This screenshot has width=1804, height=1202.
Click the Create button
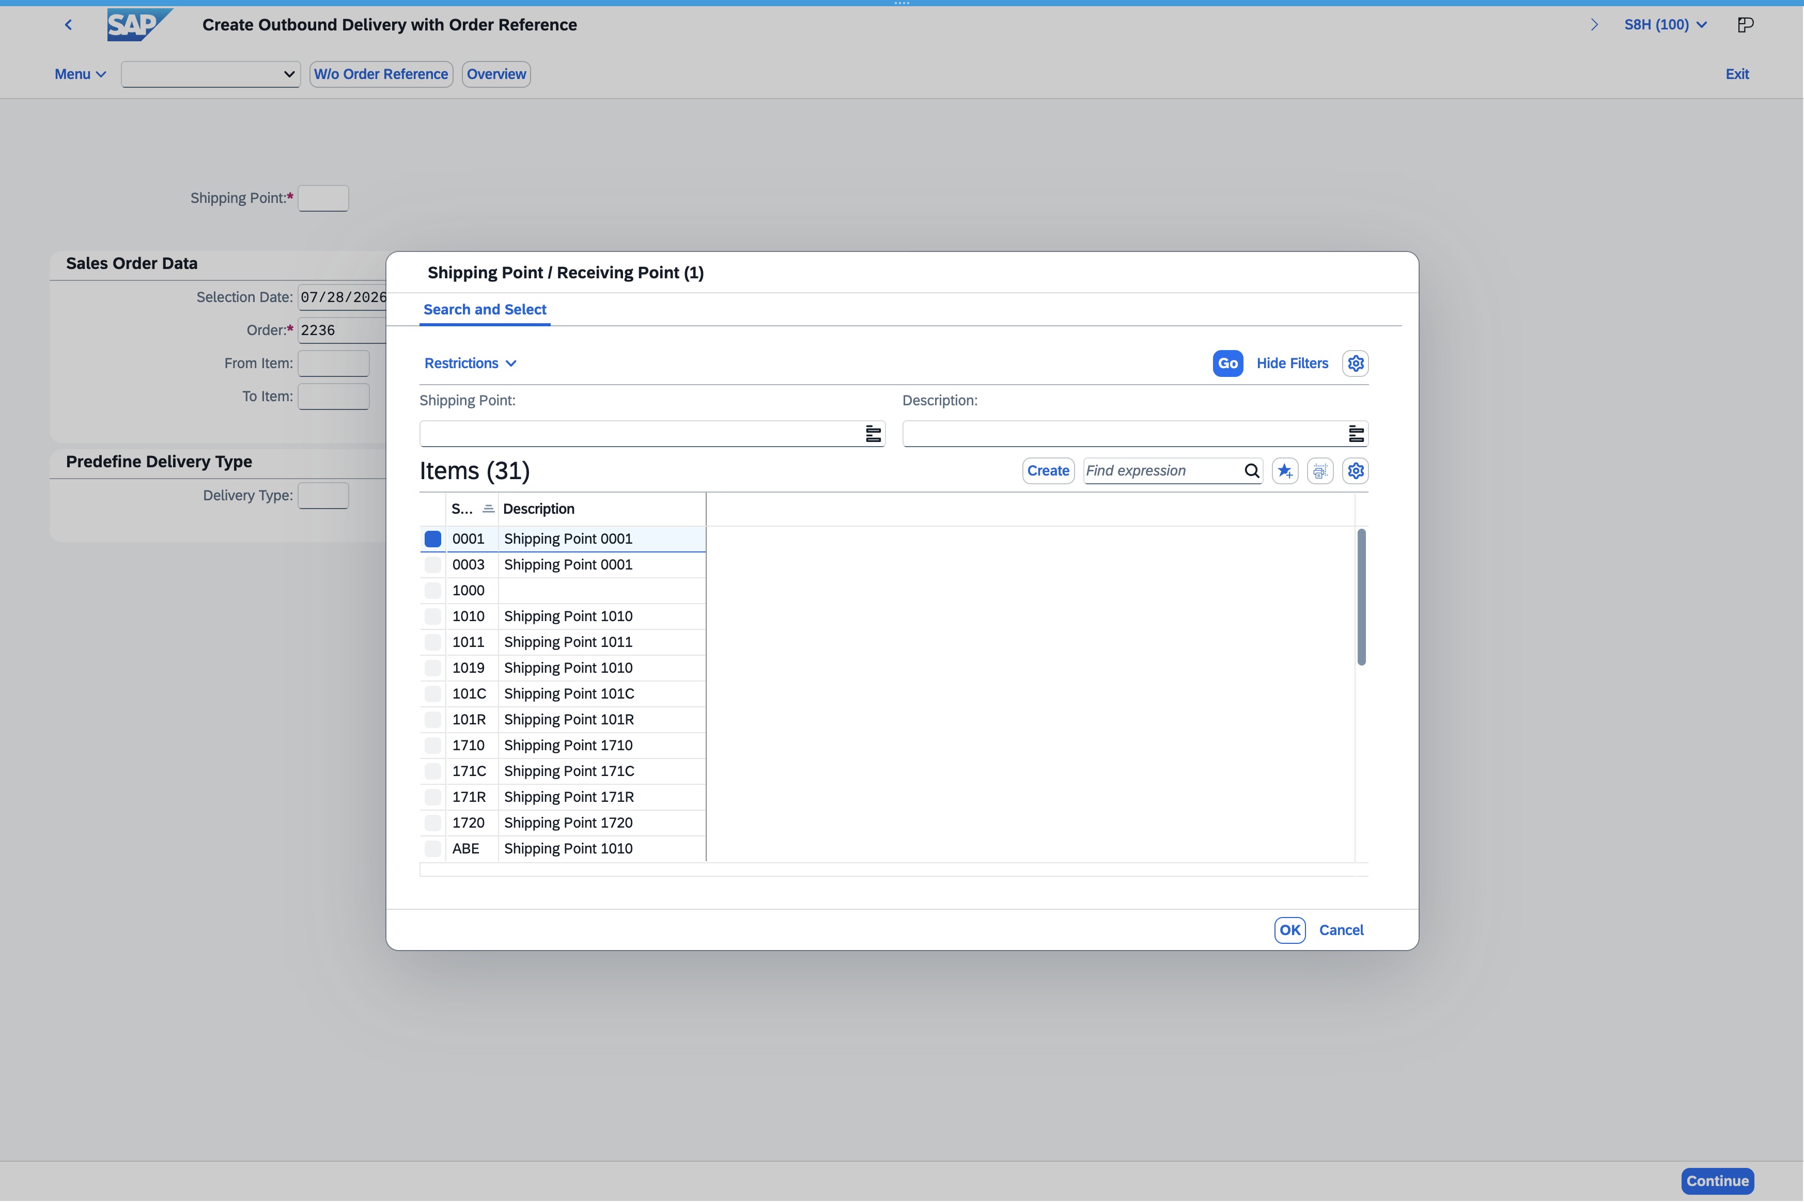pyautogui.click(x=1049, y=471)
